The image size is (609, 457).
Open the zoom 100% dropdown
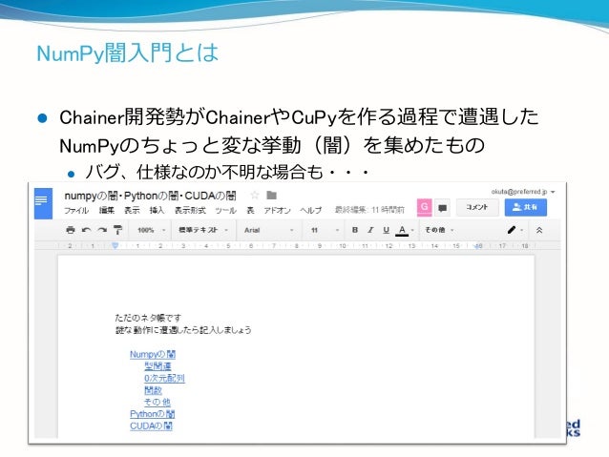[x=151, y=230]
